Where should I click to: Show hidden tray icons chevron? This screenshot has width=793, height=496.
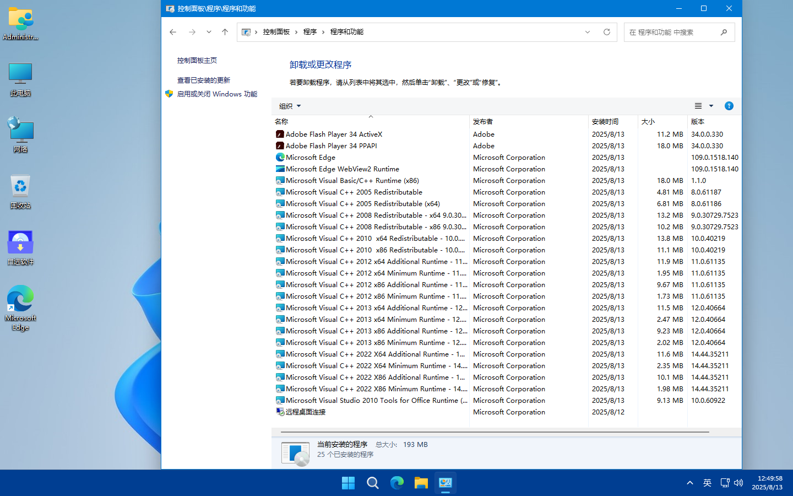click(x=689, y=483)
